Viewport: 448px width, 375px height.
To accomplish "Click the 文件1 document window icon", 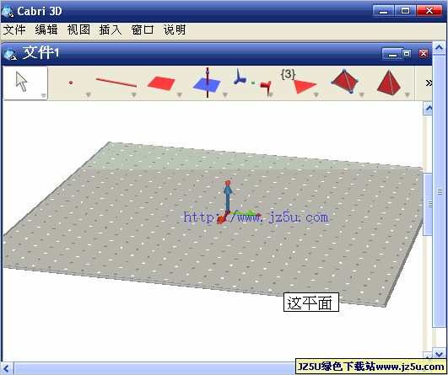I will [10, 54].
